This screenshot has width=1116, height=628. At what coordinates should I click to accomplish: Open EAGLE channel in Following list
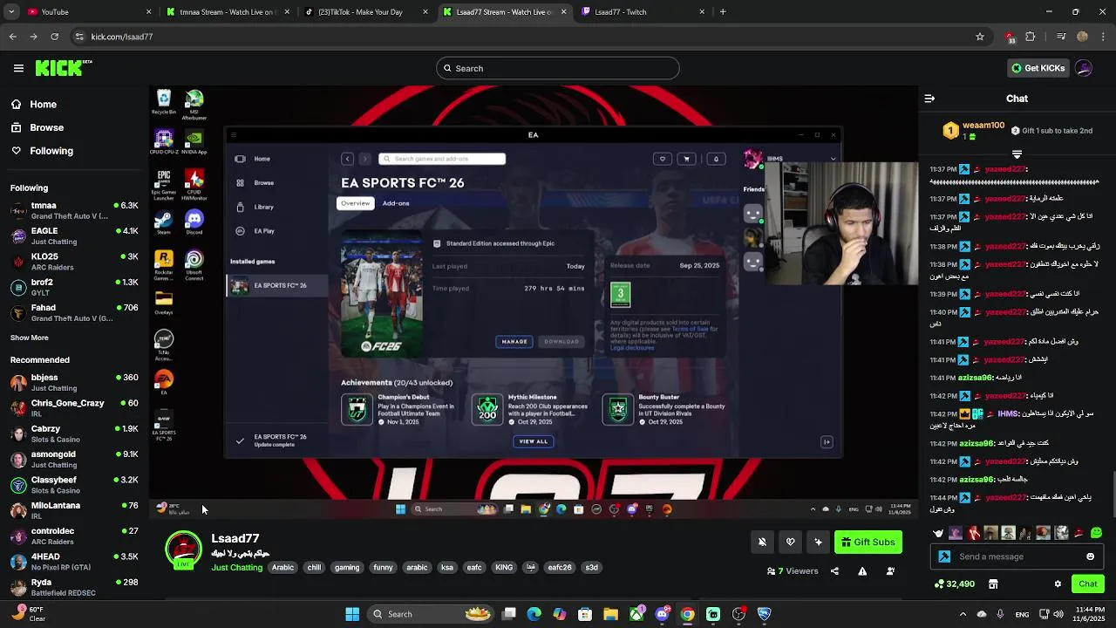point(74,236)
